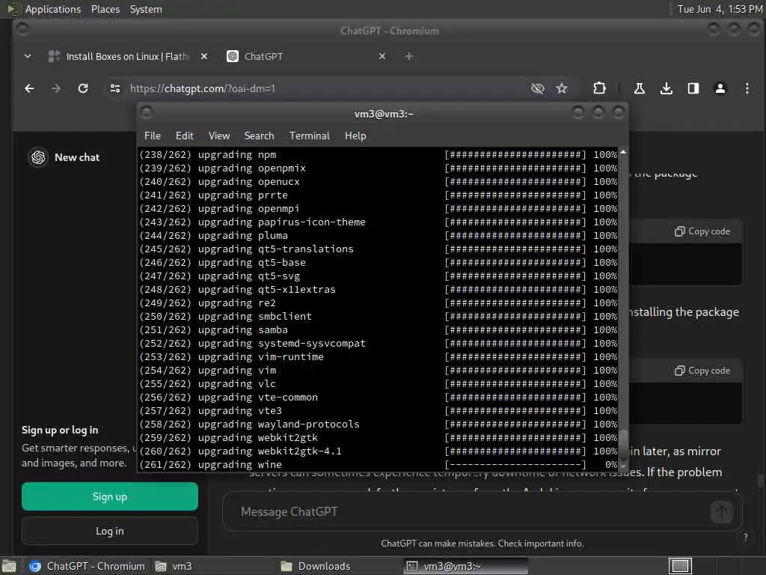
Task: Start a New chat
Action: coord(77,157)
